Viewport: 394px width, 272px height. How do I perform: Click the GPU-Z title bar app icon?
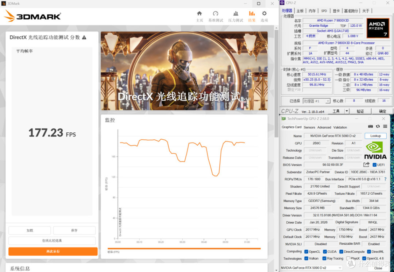click(x=284, y=118)
